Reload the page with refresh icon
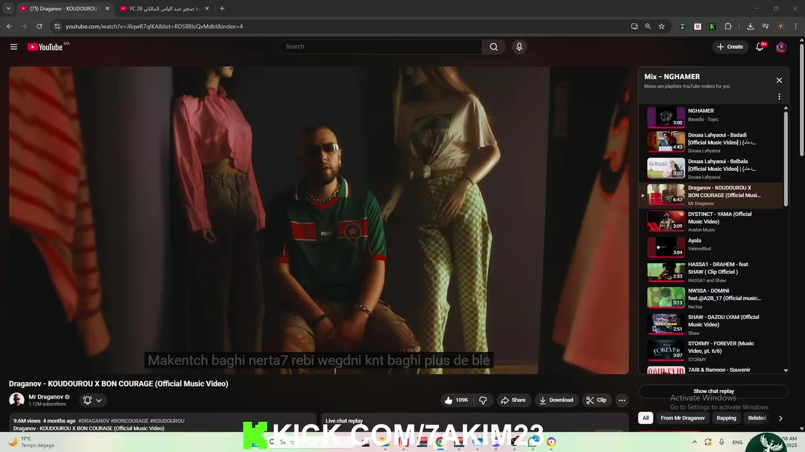The image size is (805, 452). pyautogui.click(x=39, y=26)
